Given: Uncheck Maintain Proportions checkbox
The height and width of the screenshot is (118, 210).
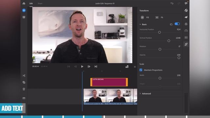Looking at the screenshot, I should point(141,70).
